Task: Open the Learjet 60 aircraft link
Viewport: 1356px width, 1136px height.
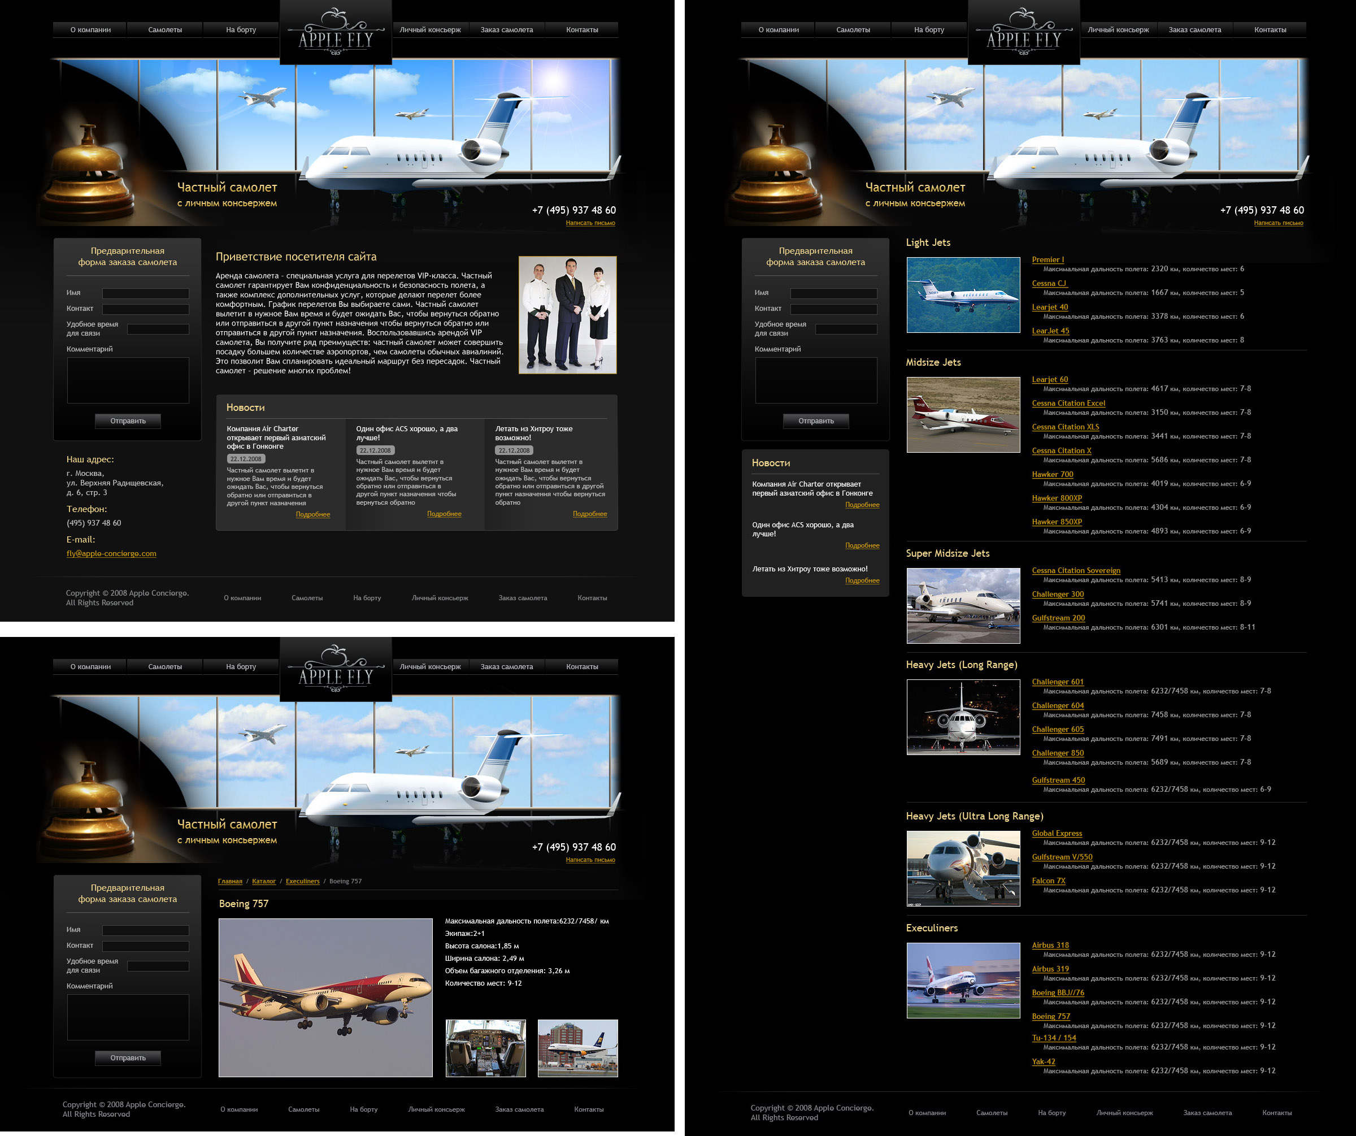Action: pos(1049,380)
